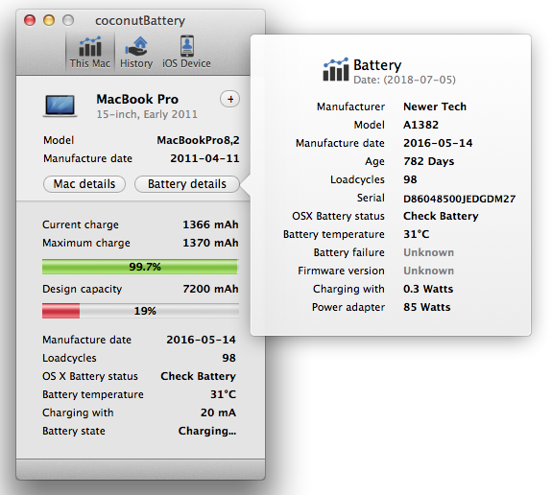Click the Loadcycles 98 value in popover
552x495 pixels.
(410, 179)
